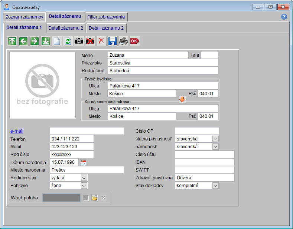Click the SWIFT input field
Screen dimensions: 293x229
tap(205, 170)
